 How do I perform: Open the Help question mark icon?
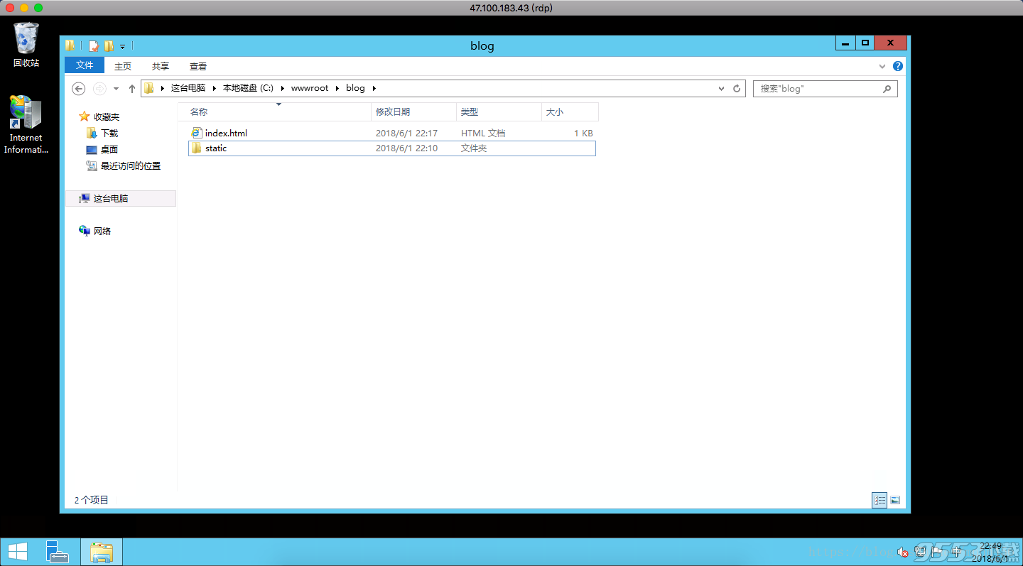point(898,66)
